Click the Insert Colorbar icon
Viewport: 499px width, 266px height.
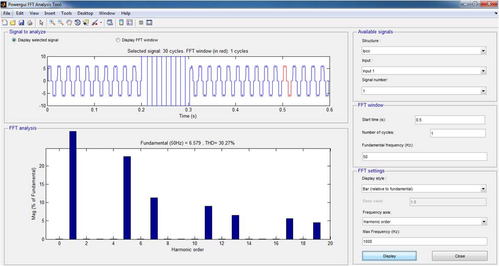click(121, 22)
